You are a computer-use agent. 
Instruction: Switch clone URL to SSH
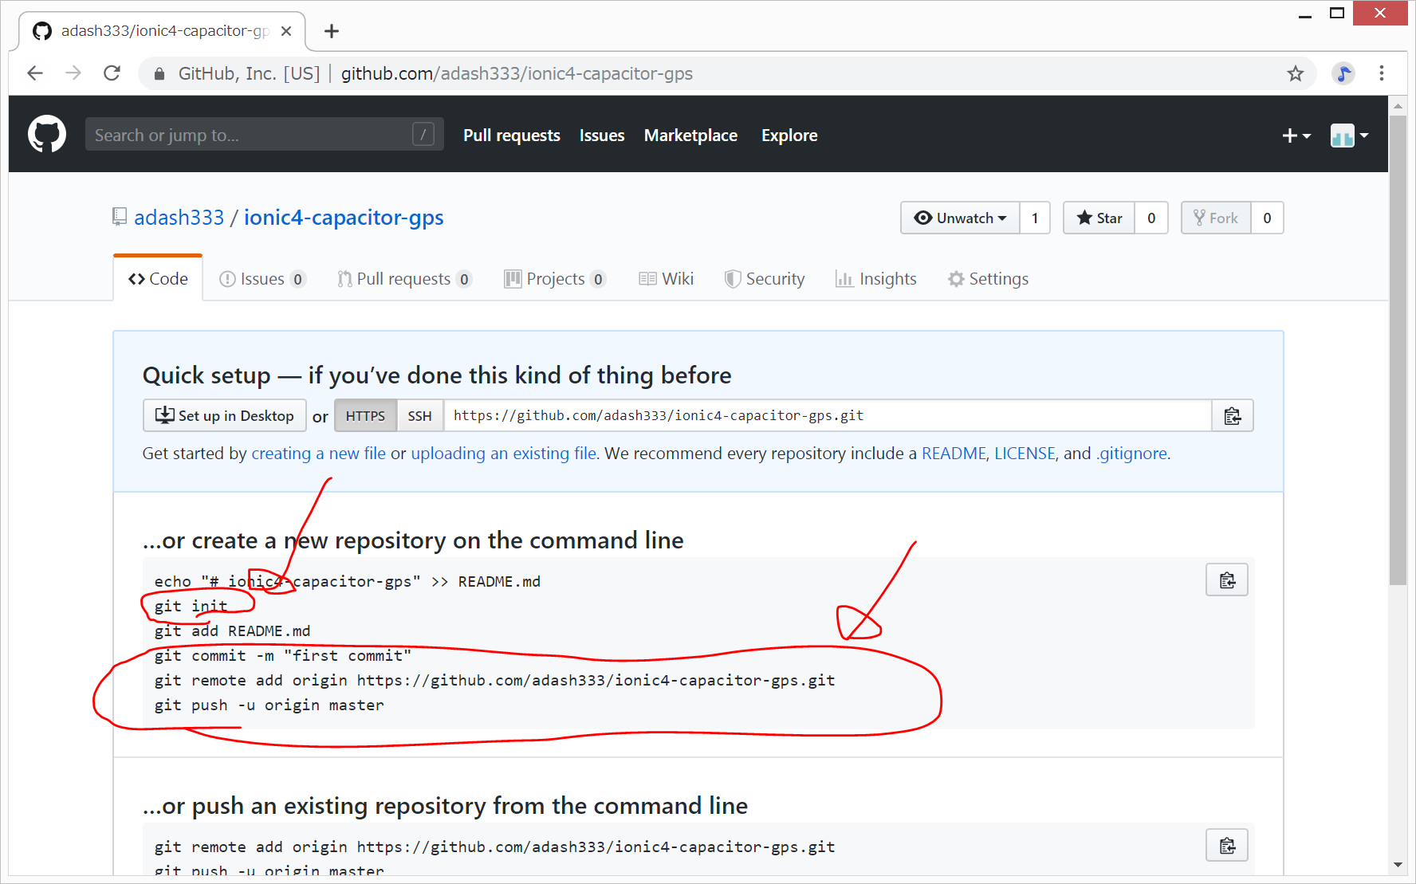pos(419,416)
